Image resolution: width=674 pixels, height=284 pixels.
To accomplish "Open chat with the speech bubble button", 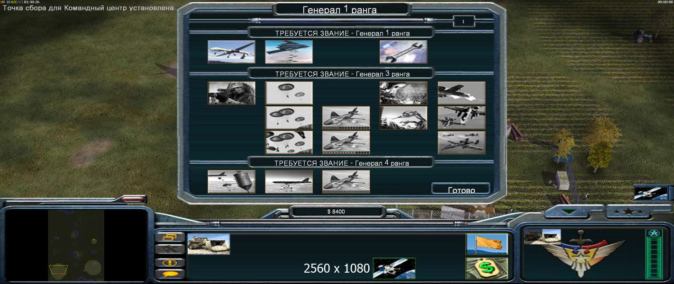I will point(170,274).
